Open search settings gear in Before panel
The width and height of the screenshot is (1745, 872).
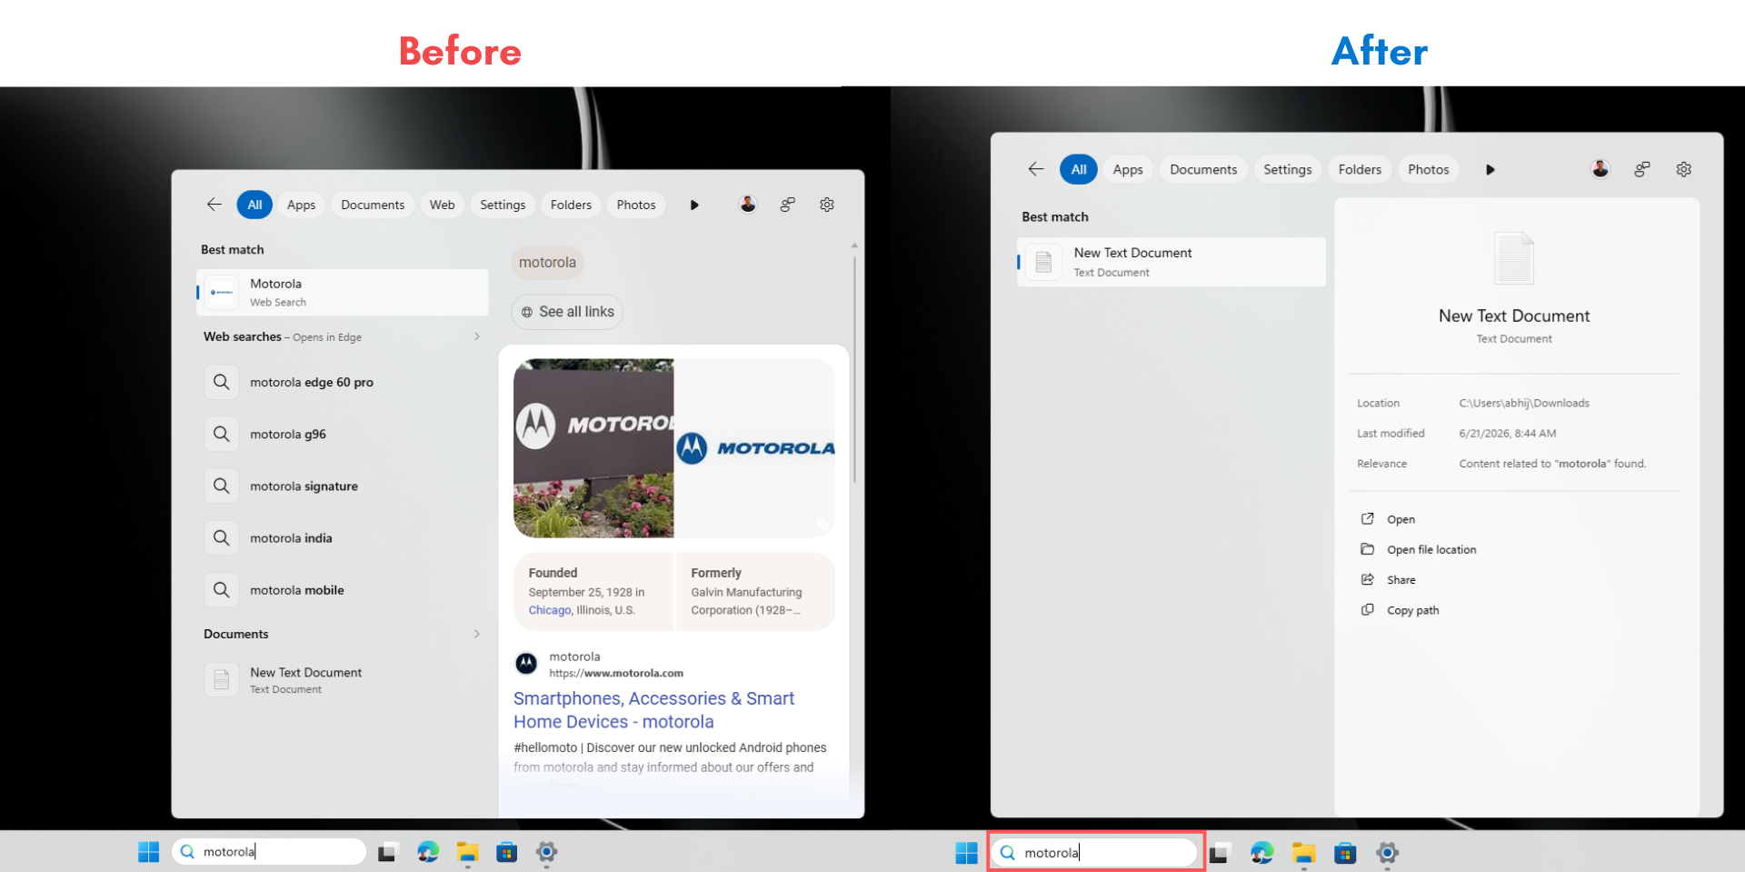(827, 205)
